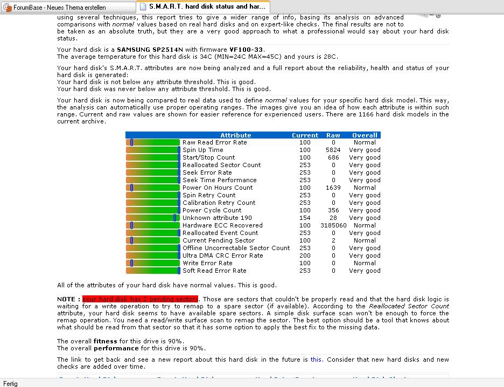Click the 'Current' column header
This screenshot has height=387, width=504.
[x=305, y=135]
